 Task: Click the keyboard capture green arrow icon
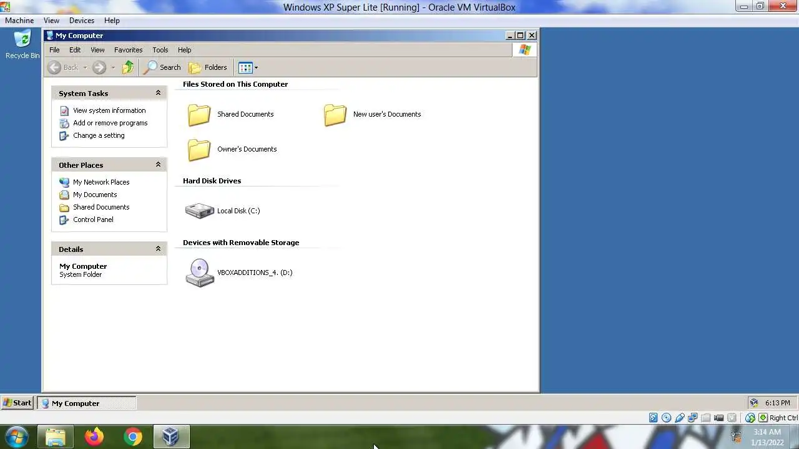click(x=763, y=418)
